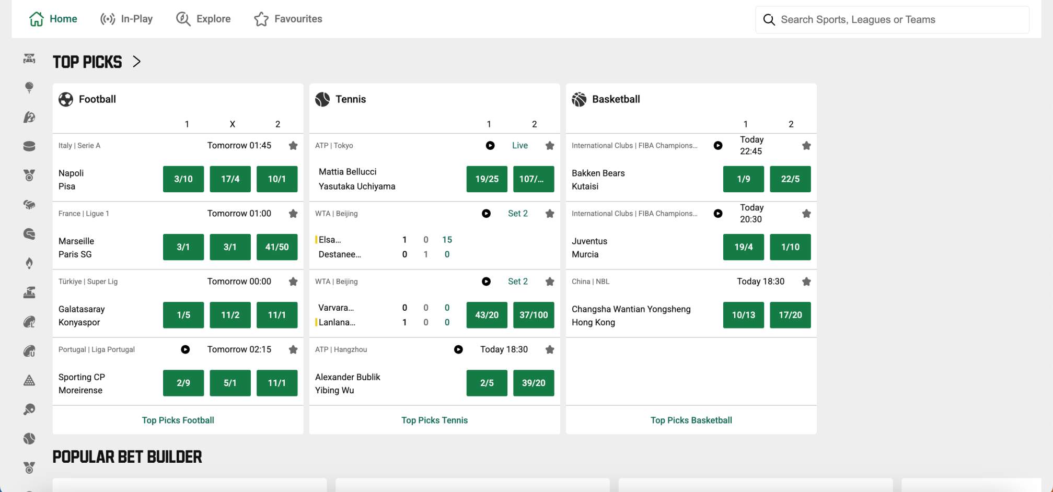Open Top Picks Basketball link

tap(691, 420)
